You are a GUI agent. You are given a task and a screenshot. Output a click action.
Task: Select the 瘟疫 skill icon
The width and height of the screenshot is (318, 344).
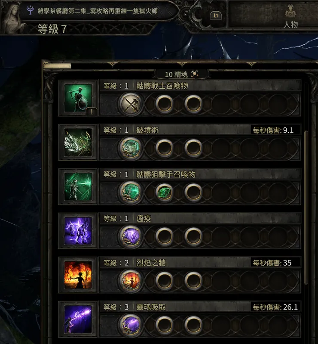(78, 231)
